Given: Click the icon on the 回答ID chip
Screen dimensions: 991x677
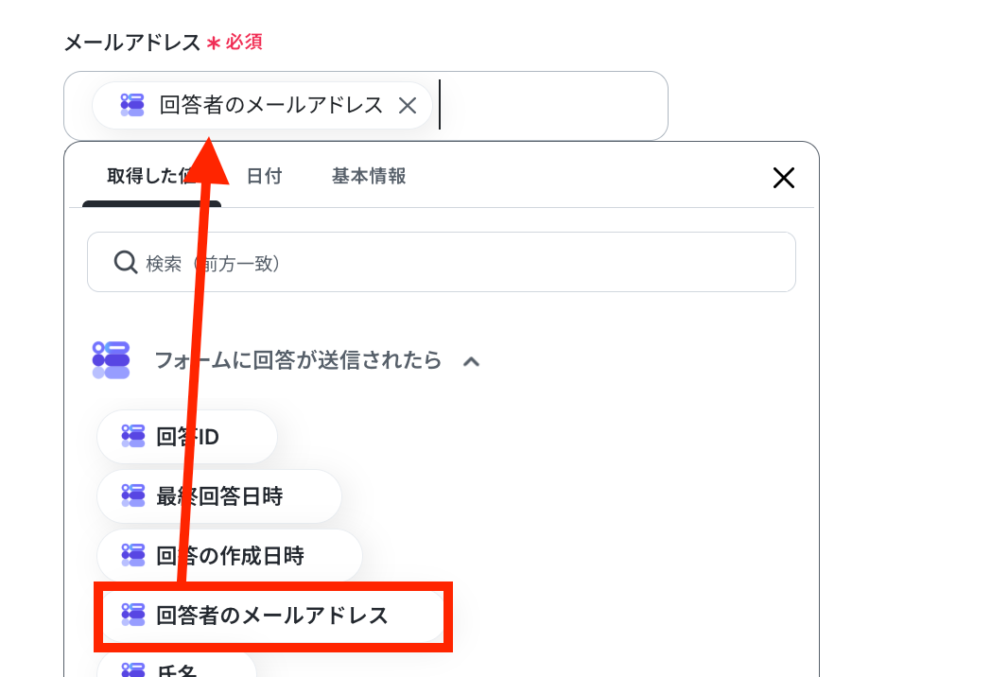Looking at the screenshot, I should click(133, 436).
